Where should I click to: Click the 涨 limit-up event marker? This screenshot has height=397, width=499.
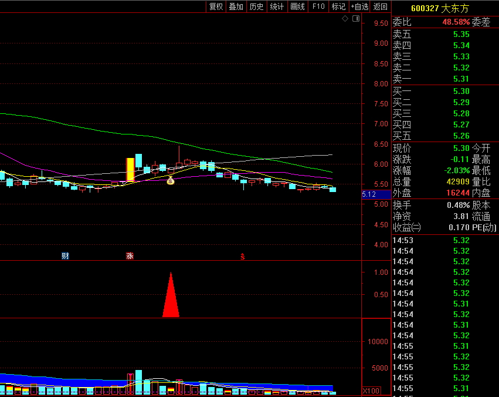point(130,256)
